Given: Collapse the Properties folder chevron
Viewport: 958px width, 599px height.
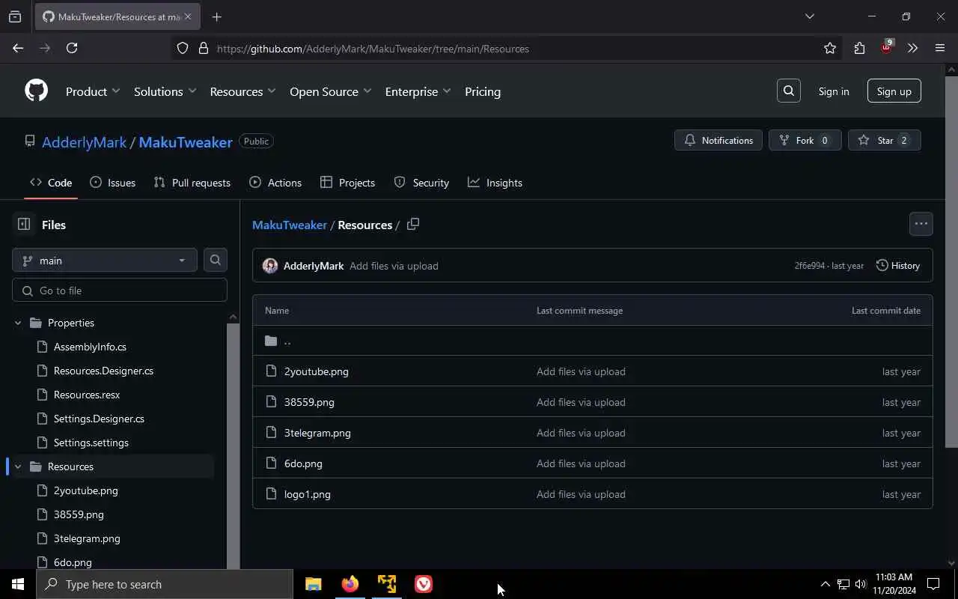Looking at the screenshot, I should [18, 323].
